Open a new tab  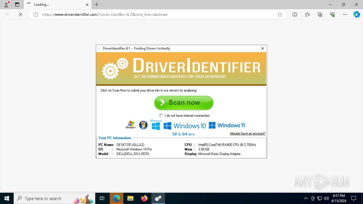[x=97, y=5]
